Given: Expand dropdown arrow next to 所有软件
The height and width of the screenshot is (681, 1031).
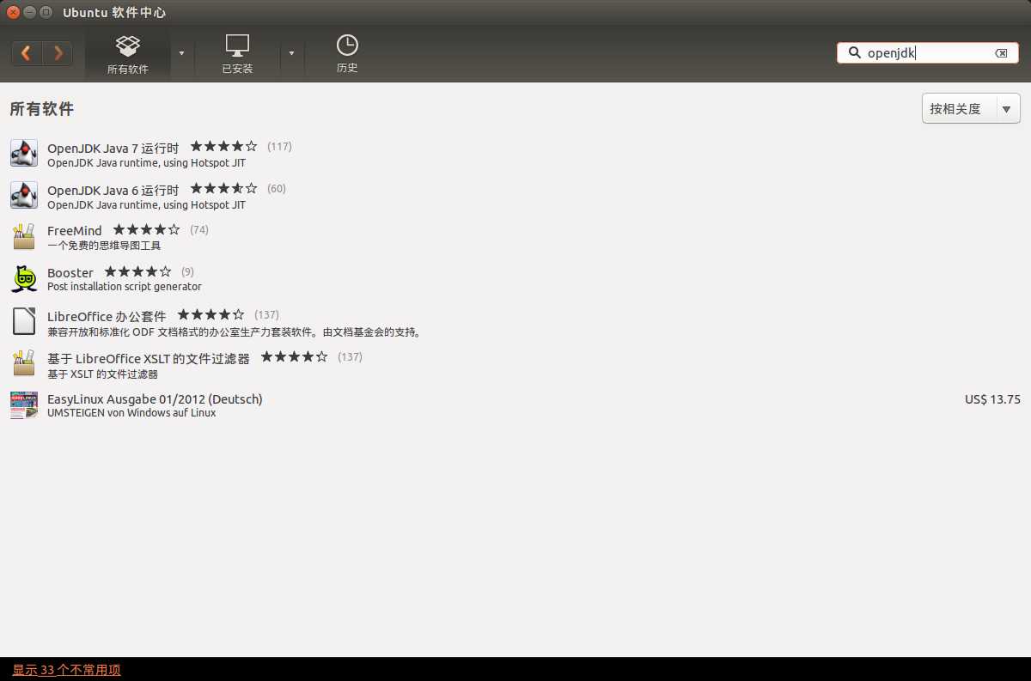Looking at the screenshot, I should [181, 53].
